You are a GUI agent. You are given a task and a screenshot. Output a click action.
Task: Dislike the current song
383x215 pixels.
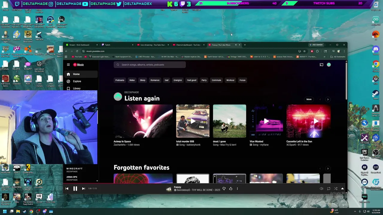[224, 188]
